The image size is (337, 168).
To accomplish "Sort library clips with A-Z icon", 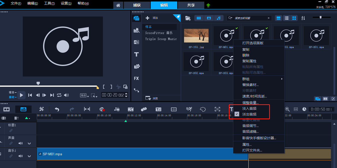I will tap(303, 18).
